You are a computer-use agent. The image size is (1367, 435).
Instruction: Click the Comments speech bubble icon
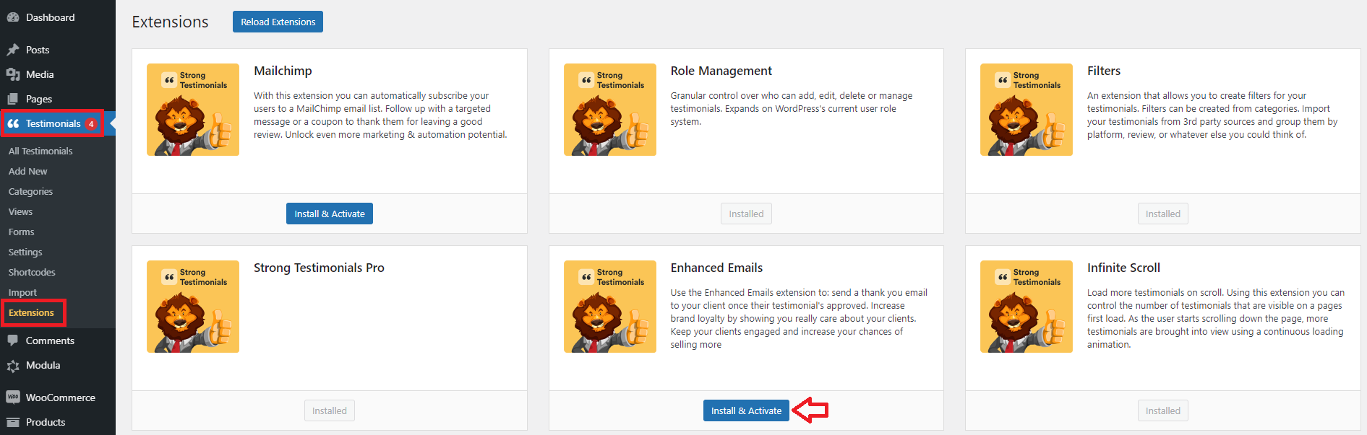(13, 340)
